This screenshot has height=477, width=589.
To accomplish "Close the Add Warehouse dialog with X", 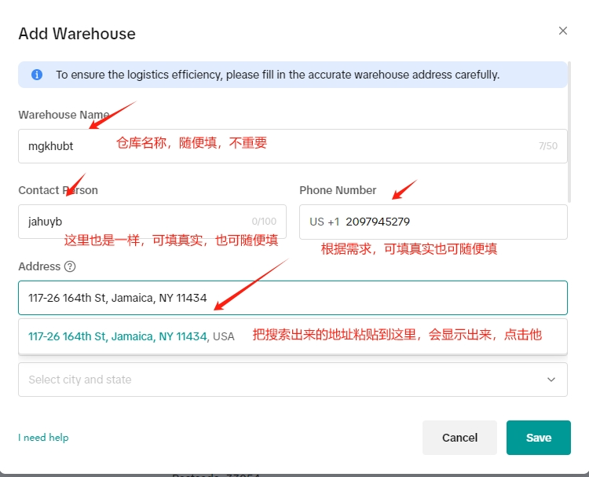I will tap(562, 31).
